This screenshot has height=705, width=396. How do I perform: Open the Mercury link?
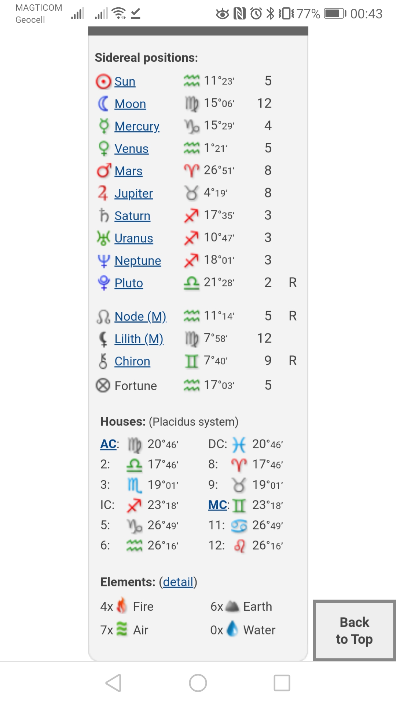pyautogui.click(x=137, y=126)
